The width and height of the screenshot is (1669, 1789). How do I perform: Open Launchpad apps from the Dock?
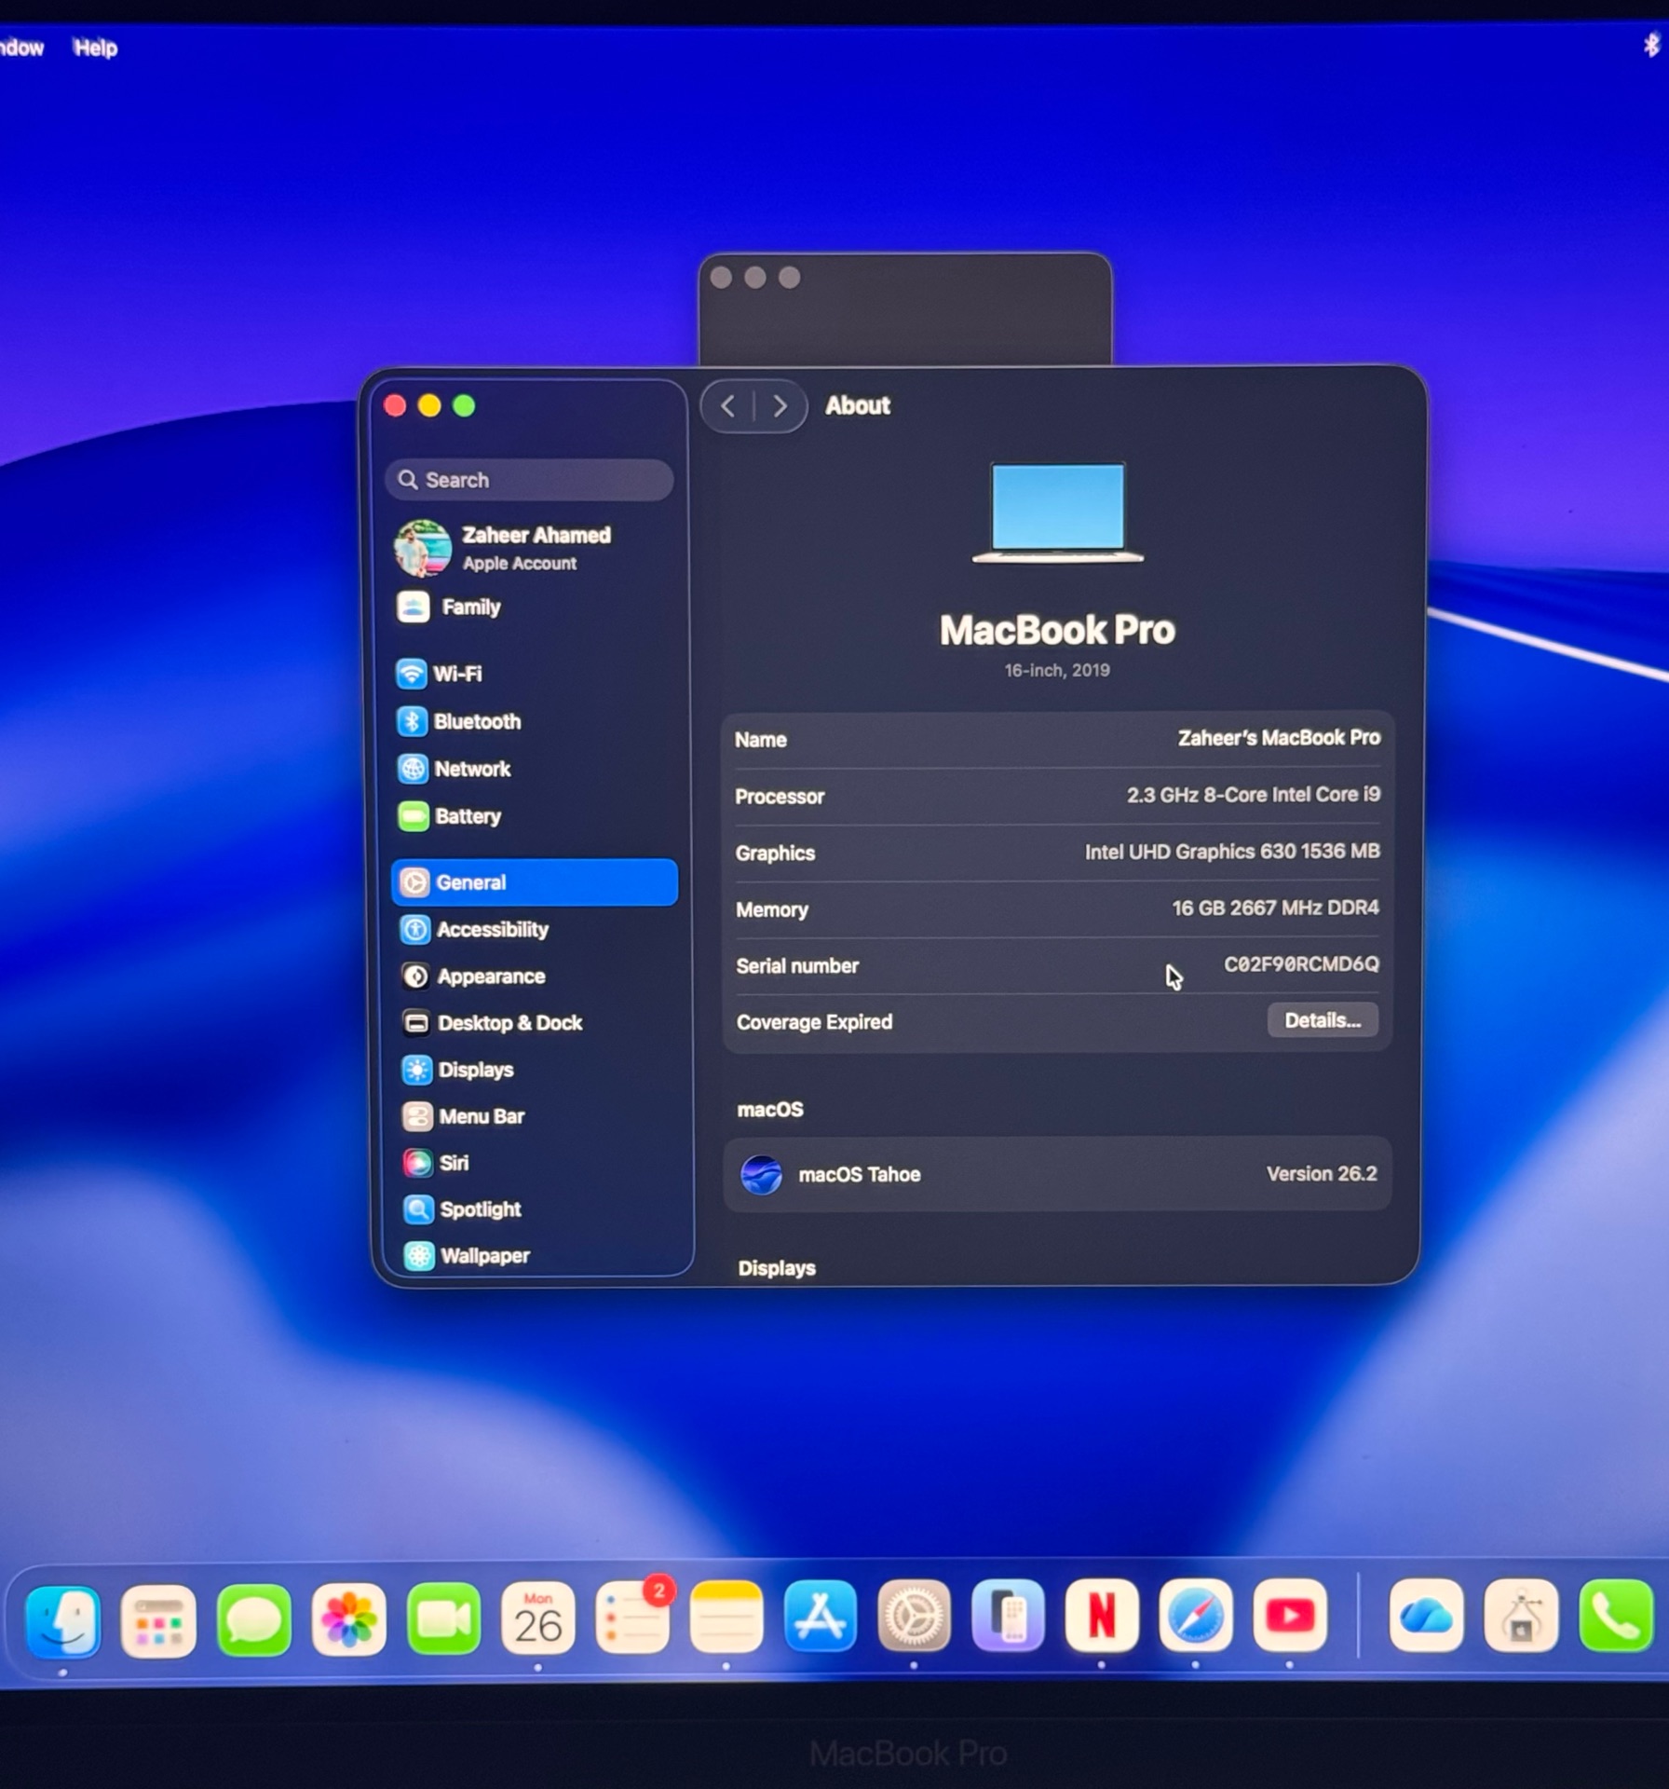point(158,1621)
